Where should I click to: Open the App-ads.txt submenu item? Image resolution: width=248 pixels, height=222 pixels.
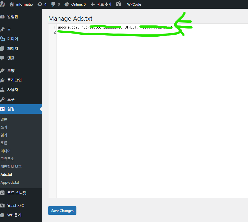10,183
